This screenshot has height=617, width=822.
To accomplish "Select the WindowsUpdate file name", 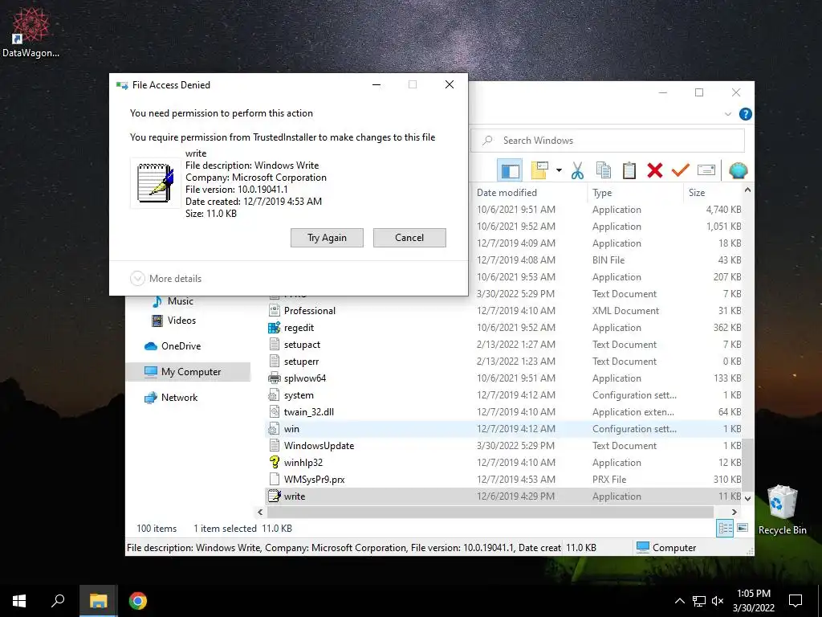I will pyautogui.click(x=319, y=445).
